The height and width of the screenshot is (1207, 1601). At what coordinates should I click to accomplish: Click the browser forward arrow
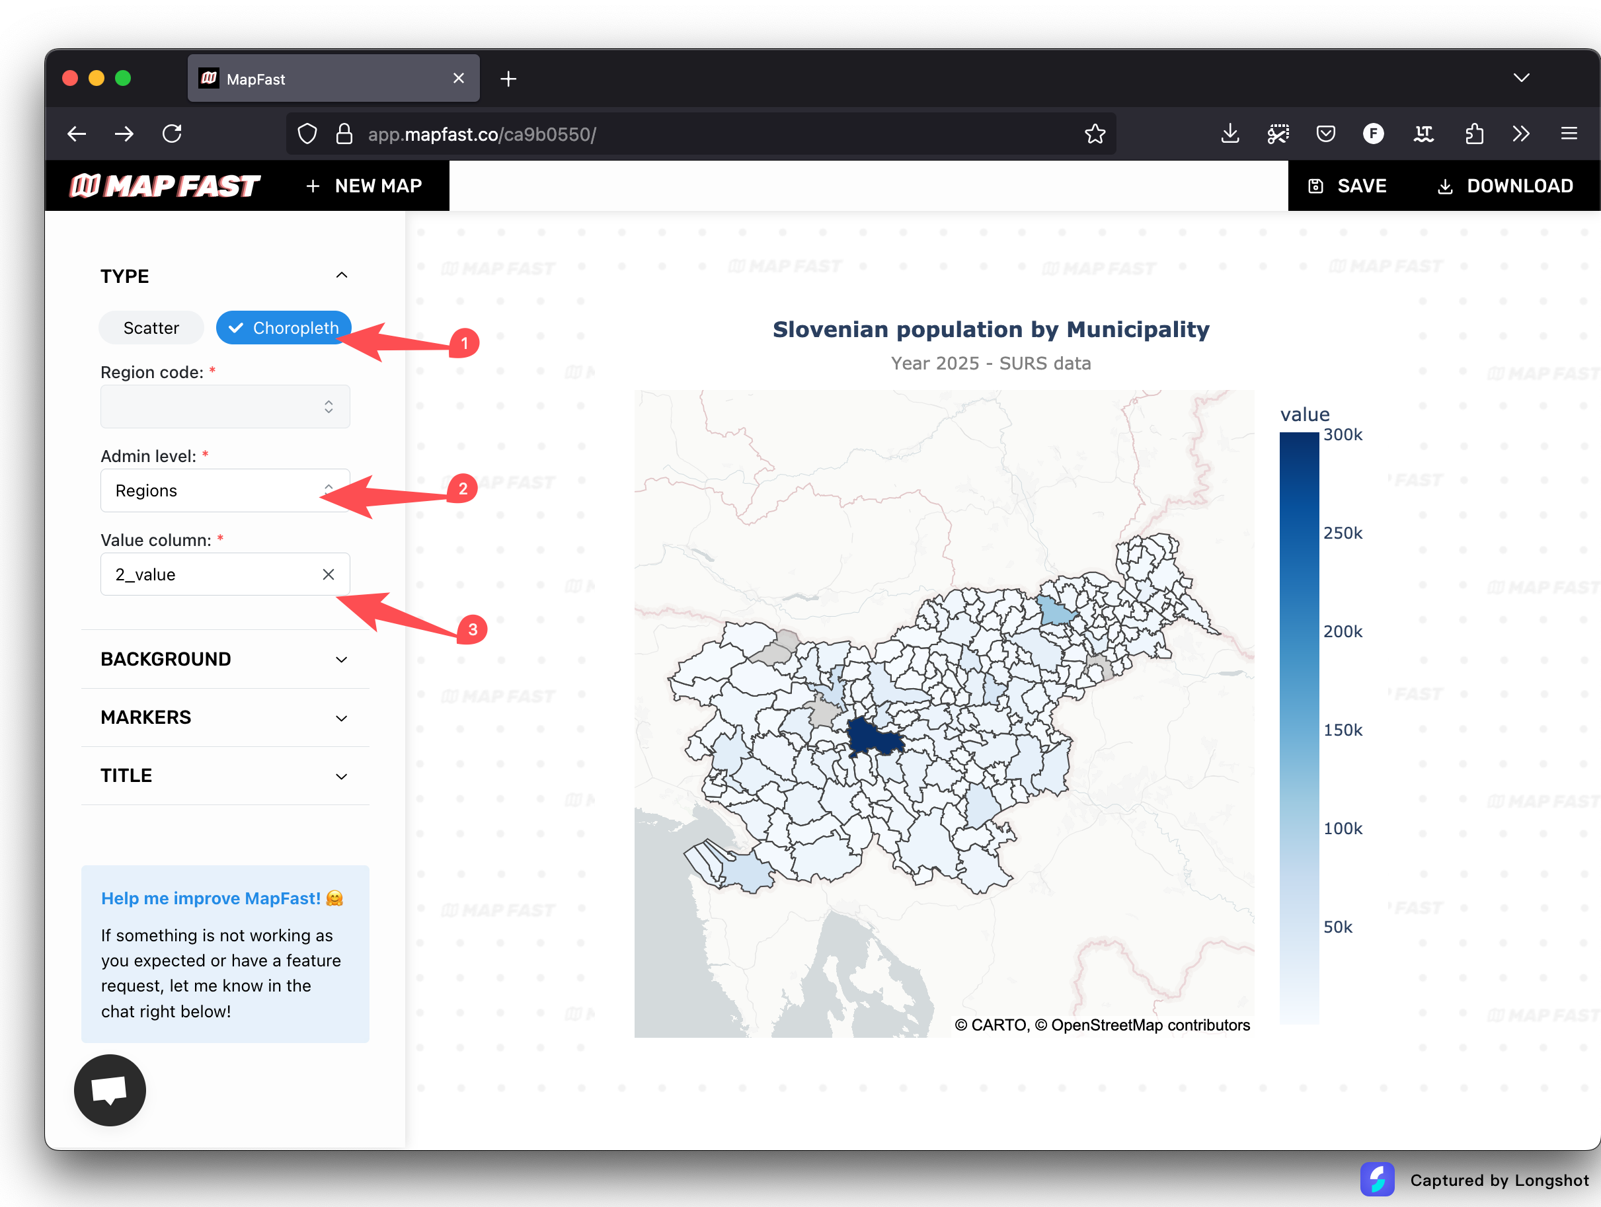click(124, 134)
